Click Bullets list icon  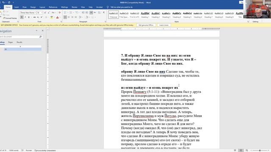point(65,13)
